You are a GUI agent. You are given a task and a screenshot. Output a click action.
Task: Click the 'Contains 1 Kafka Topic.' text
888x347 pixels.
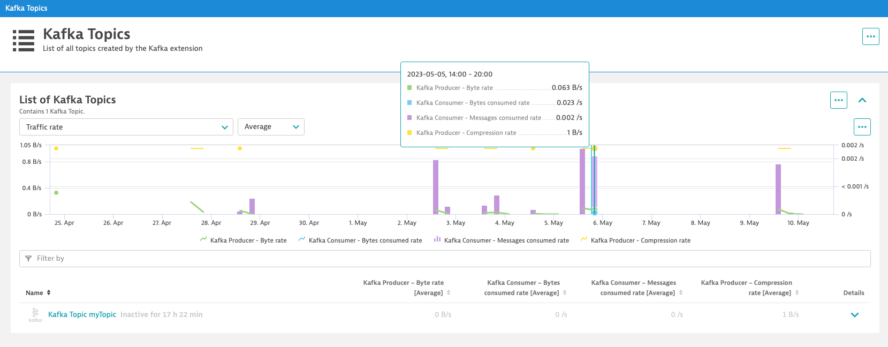click(52, 111)
